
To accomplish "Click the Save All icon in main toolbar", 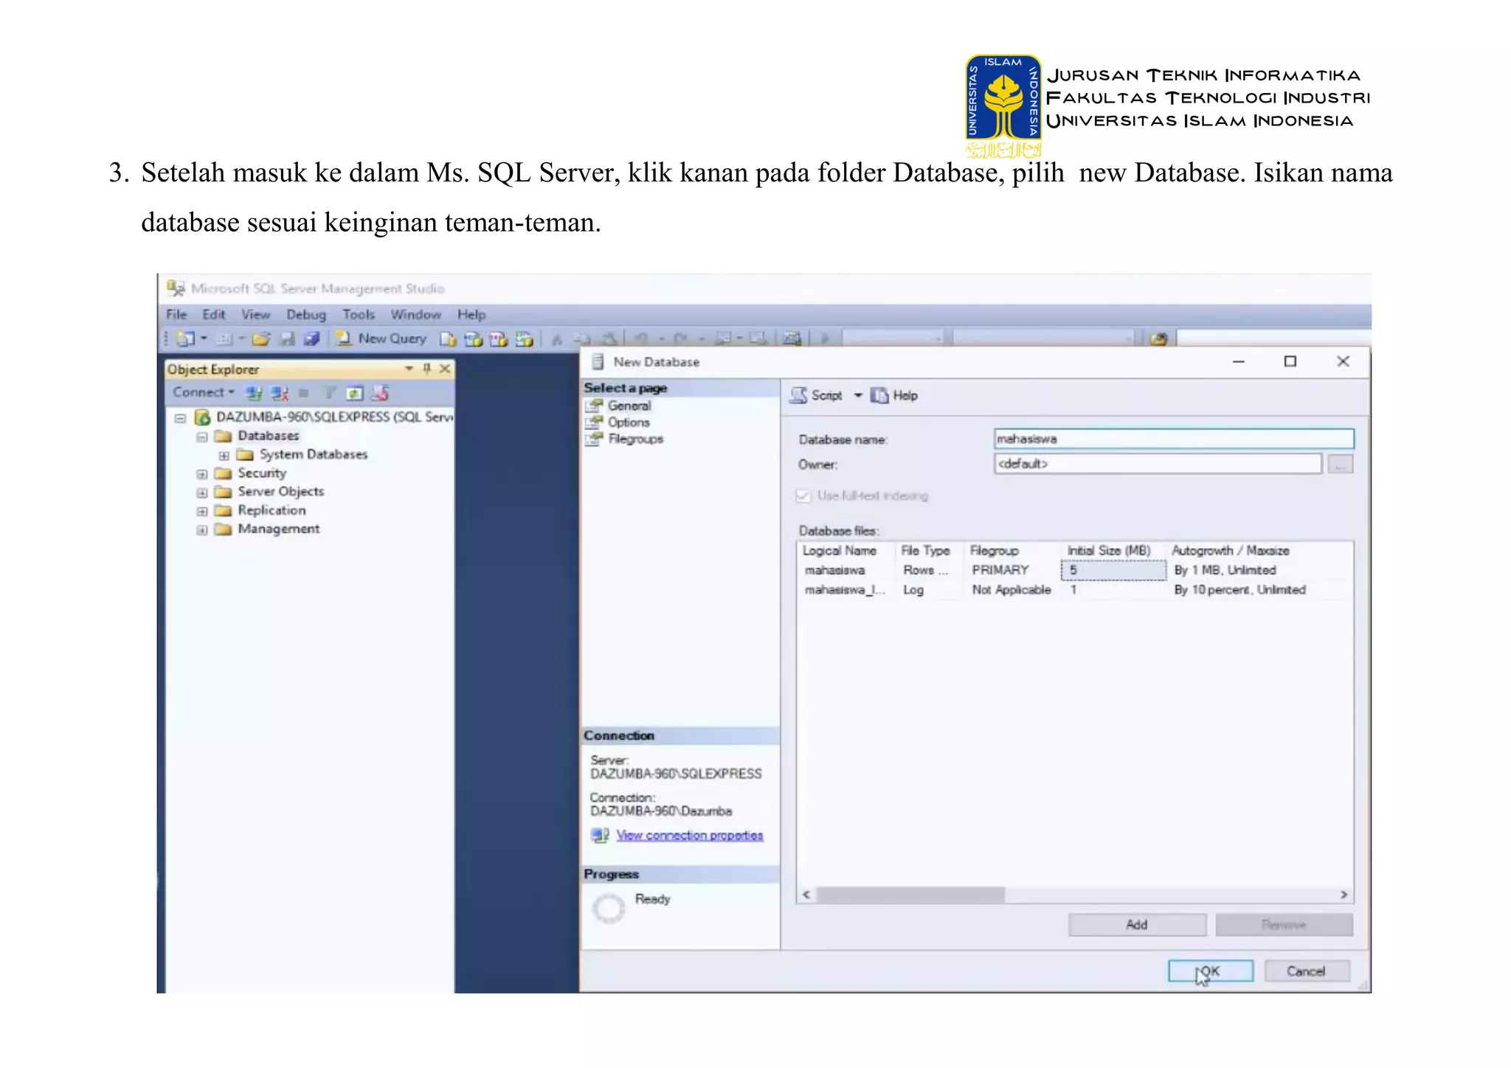I will [312, 339].
